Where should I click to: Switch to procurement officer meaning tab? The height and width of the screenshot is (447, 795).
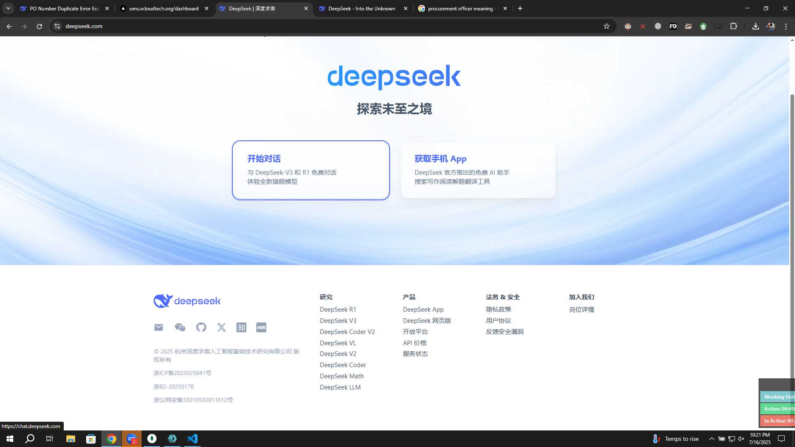click(x=462, y=8)
